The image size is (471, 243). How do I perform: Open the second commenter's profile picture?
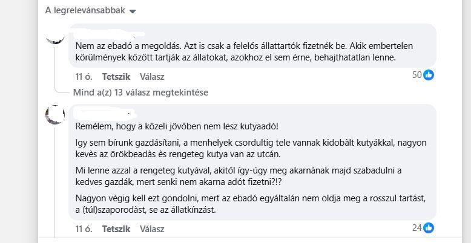(55, 115)
